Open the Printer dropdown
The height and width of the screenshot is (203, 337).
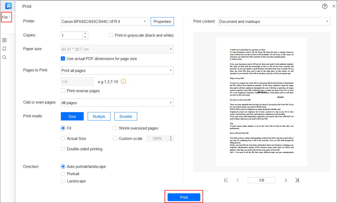pos(104,22)
